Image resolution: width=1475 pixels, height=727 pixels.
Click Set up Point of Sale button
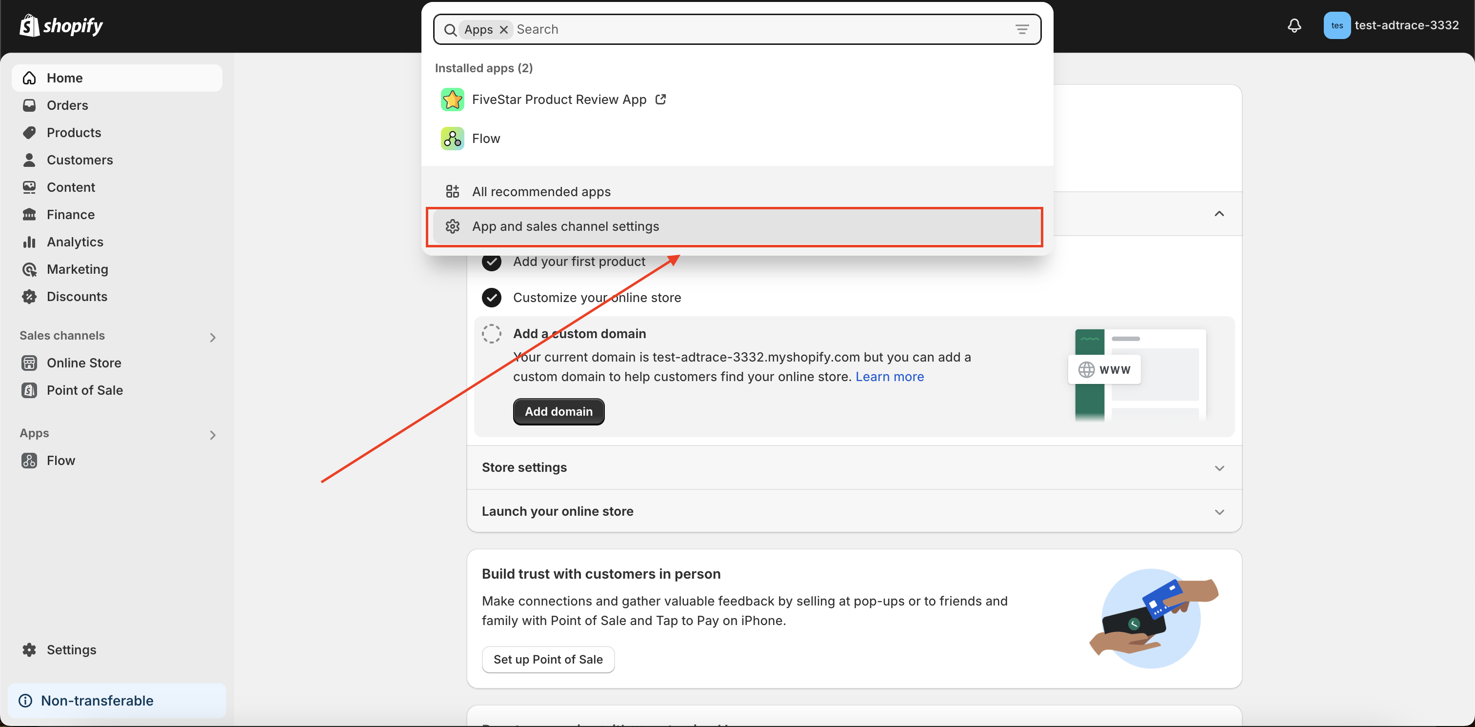(548, 659)
